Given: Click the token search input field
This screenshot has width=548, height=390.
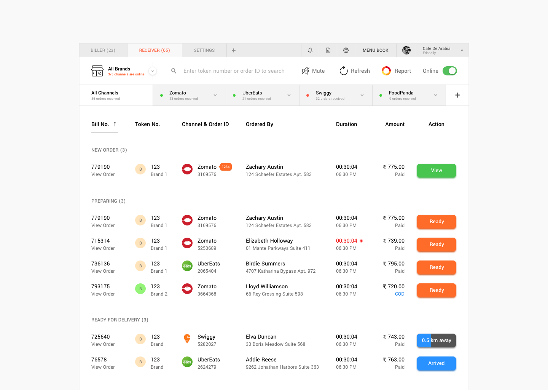Looking at the screenshot, I should click(x=234, y=70).
